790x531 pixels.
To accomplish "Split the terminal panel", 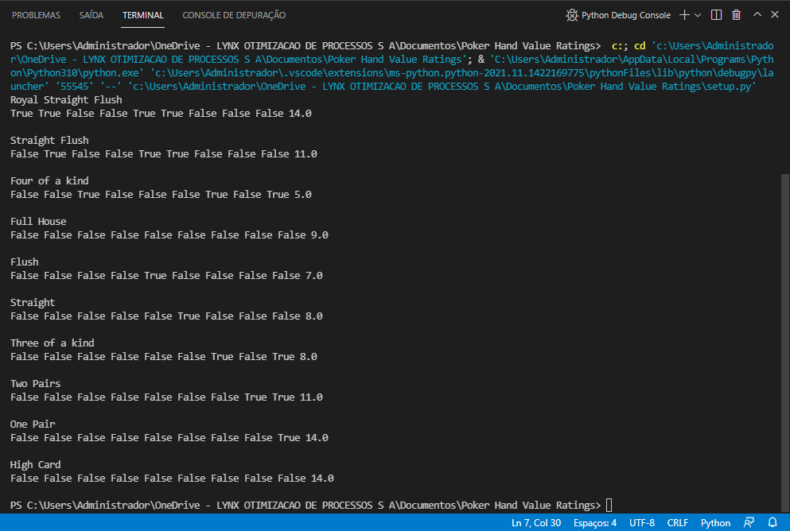I will (x=716, y=15).
